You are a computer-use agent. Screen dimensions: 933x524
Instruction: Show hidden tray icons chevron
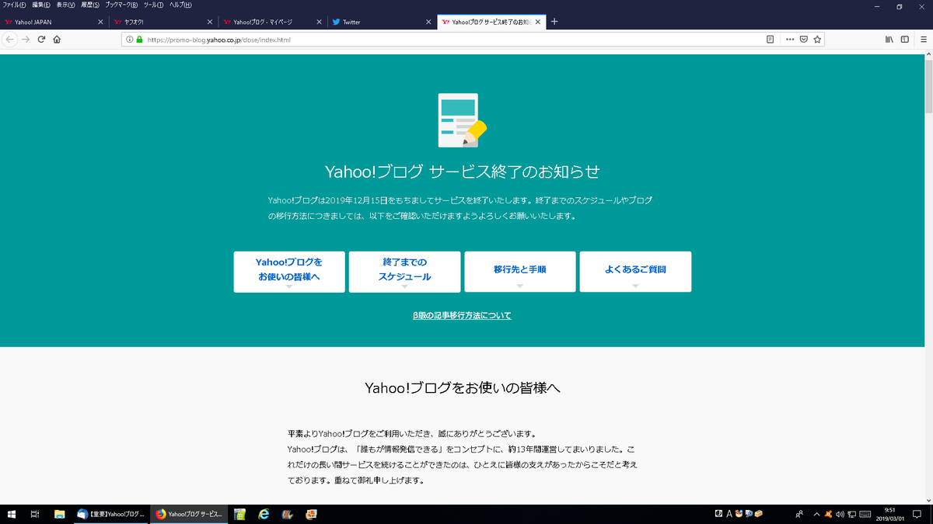(816, 514)
